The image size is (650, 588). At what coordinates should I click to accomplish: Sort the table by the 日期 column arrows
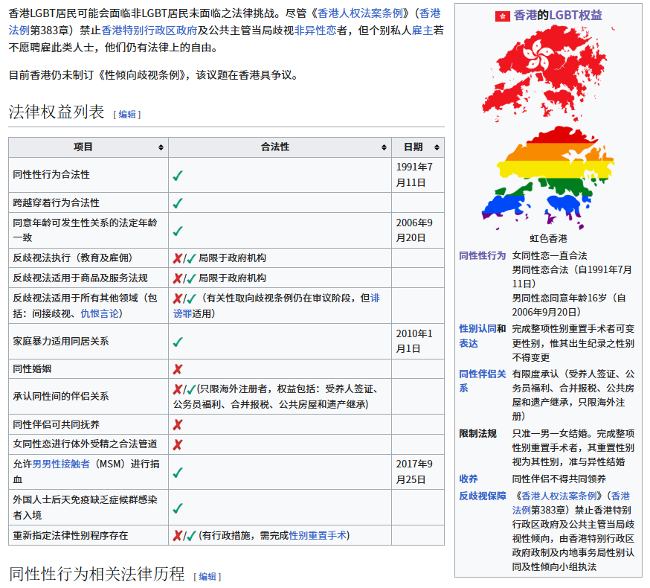pyautogui.click(x=437, y=147)
